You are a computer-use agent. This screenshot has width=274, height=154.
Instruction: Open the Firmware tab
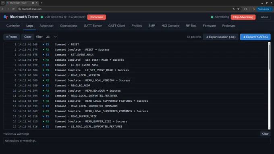tap(209, 26)
